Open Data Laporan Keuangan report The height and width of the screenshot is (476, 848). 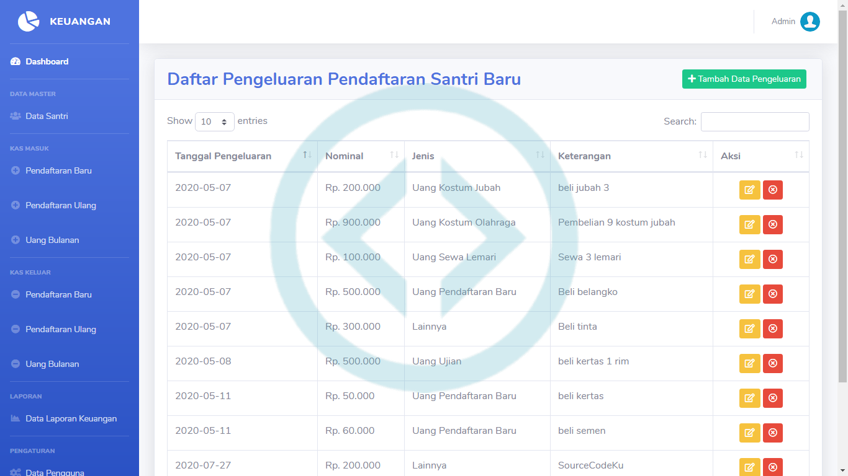tap(71, 418)
